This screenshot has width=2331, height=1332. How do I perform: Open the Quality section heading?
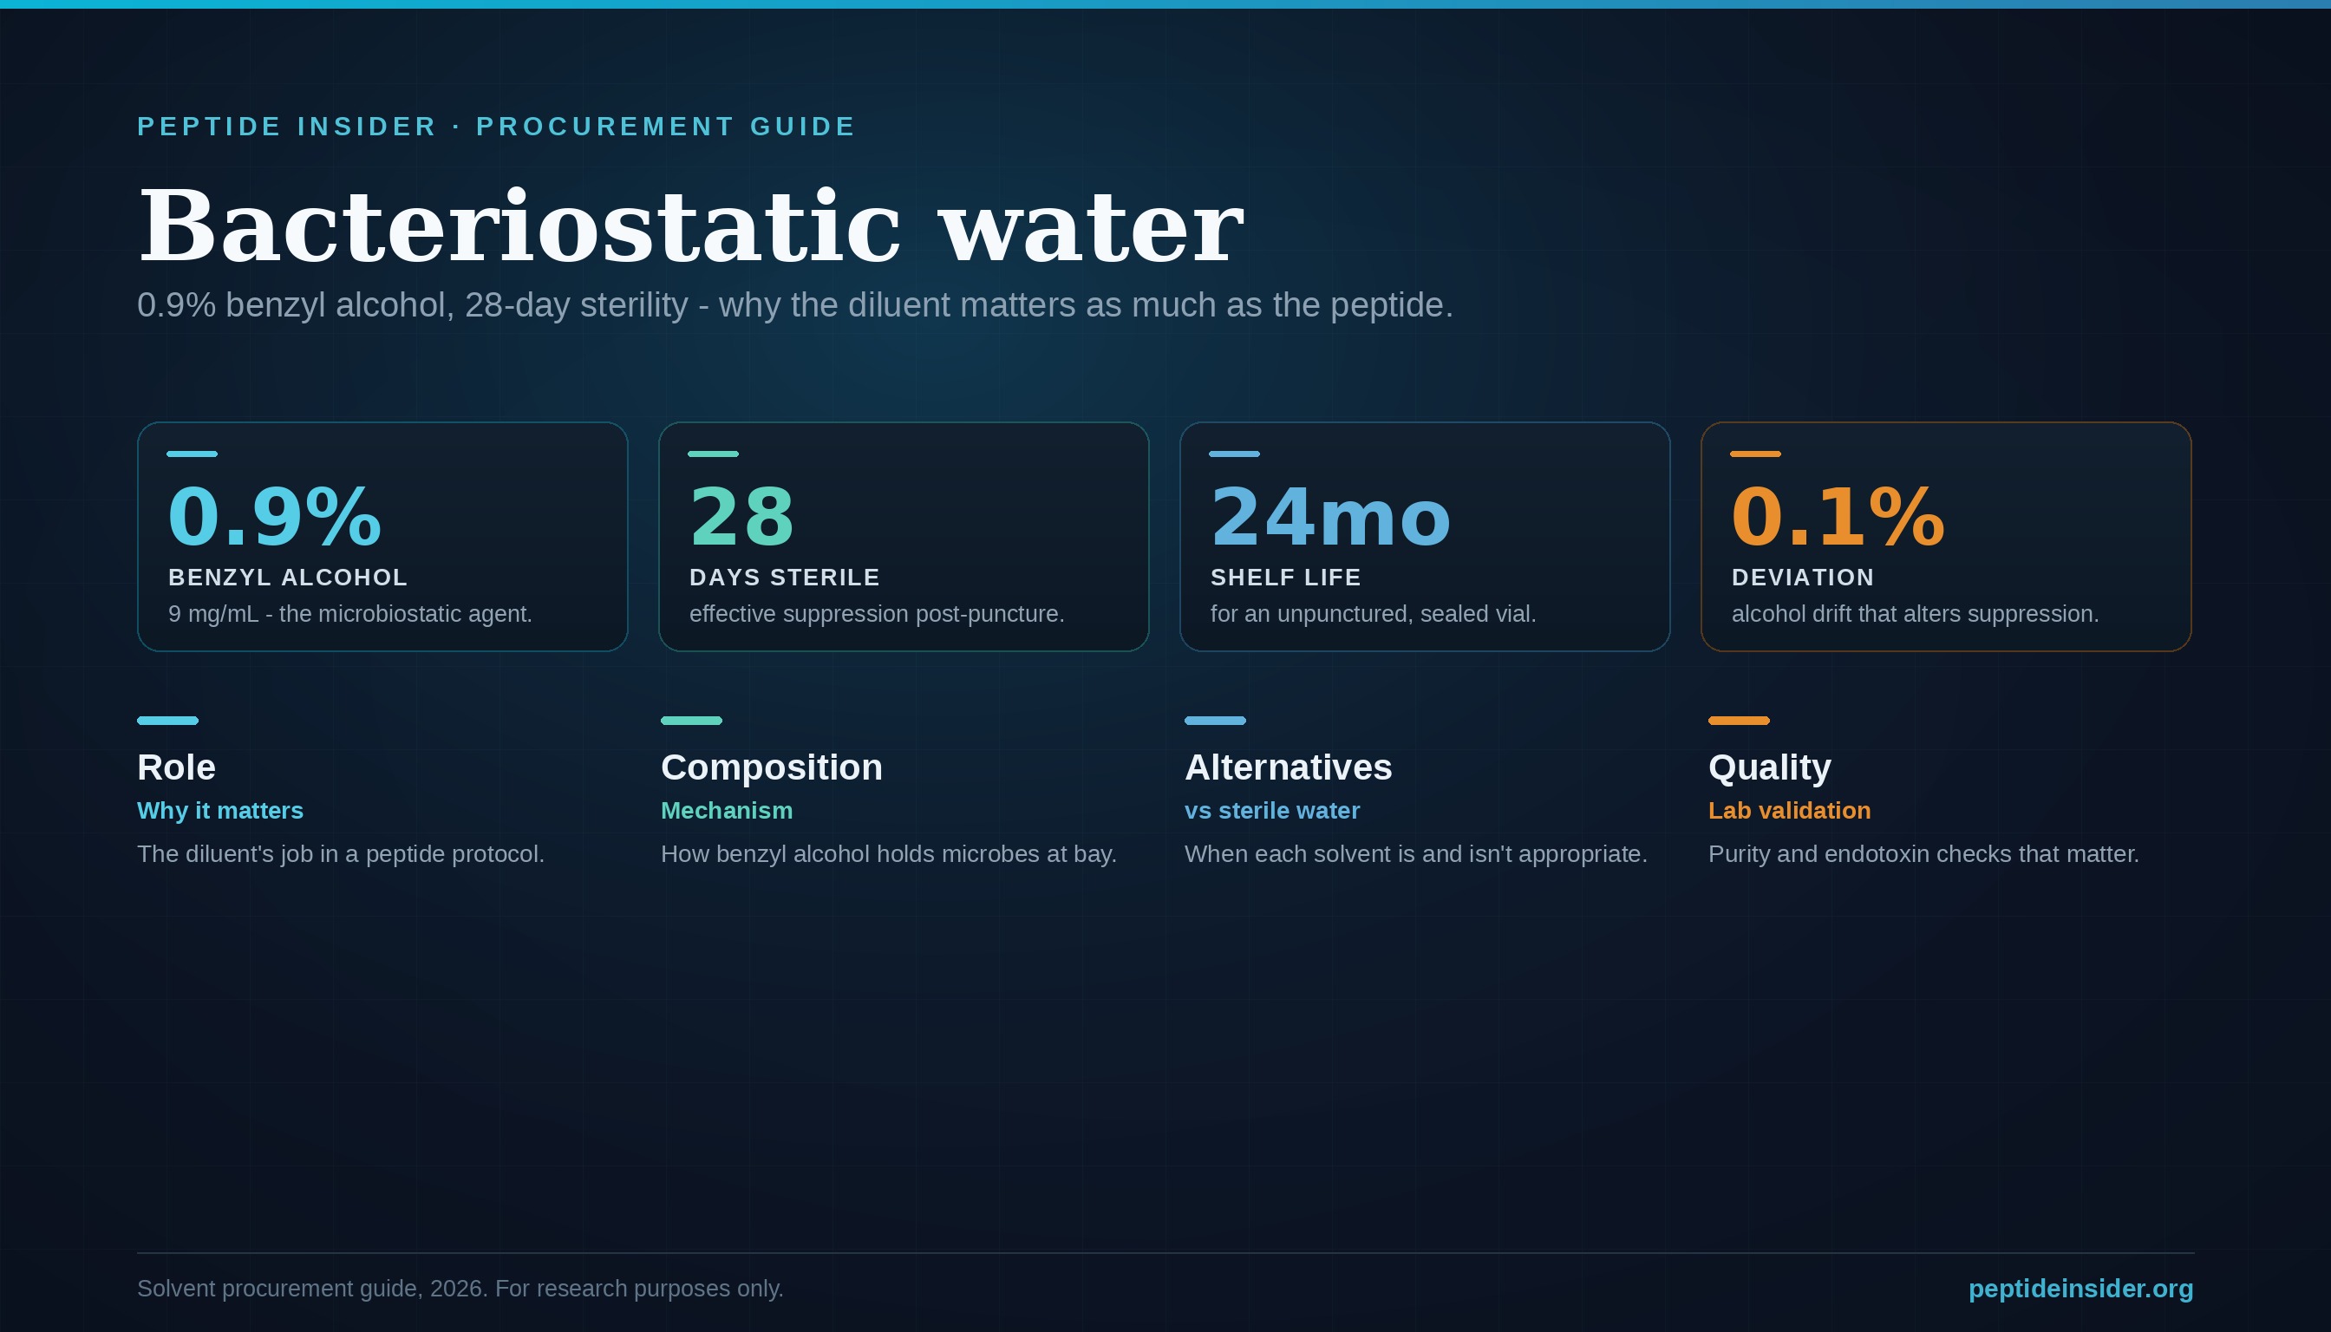[1769, 767]
